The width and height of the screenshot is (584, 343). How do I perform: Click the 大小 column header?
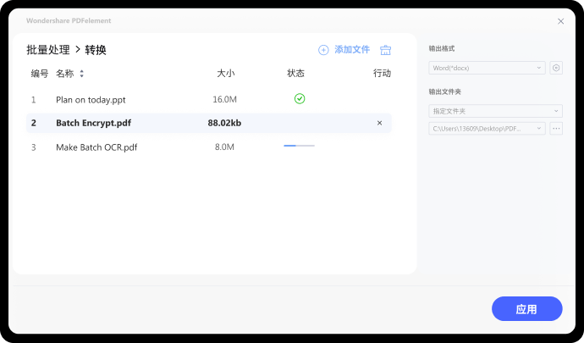(225, 74)
